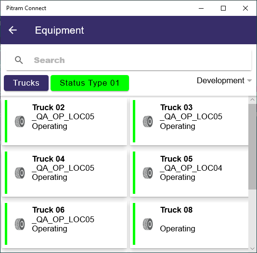257x253 pixels.
Task: Go back using the arrow icon
Action: click(13, 30)
